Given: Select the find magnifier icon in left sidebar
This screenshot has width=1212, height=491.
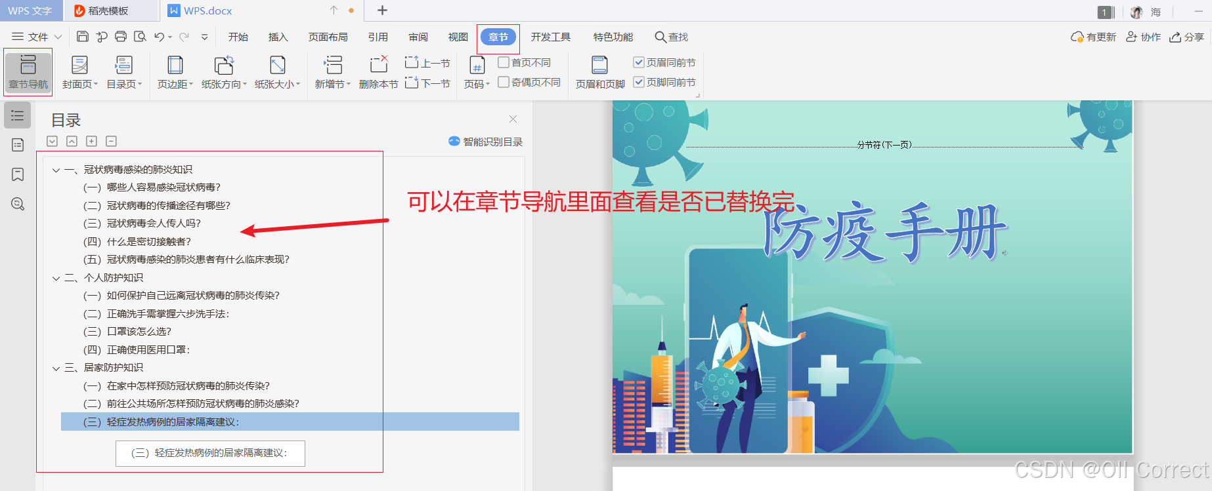Looking at the screenshot, I should pyautogui.click(x=18, y=204).
